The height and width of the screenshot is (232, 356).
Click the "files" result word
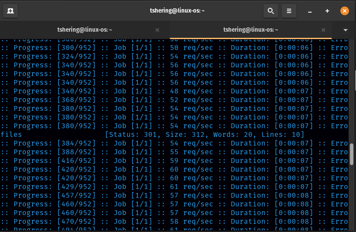pos(11,135)
